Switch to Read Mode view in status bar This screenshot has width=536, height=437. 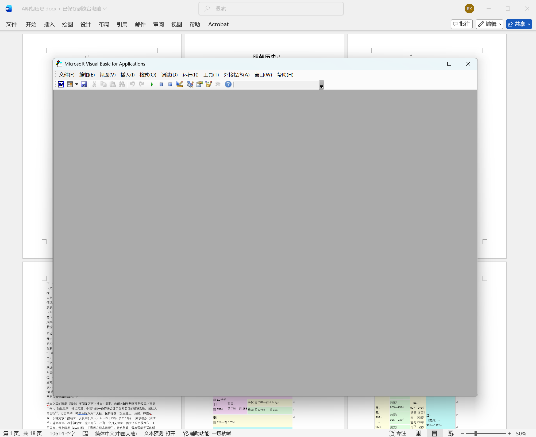click(x=418, y=433)
